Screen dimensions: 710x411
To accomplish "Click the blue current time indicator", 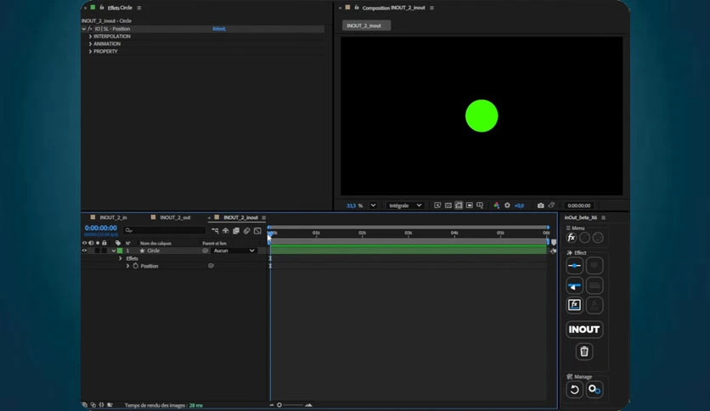I will (270, 234).
